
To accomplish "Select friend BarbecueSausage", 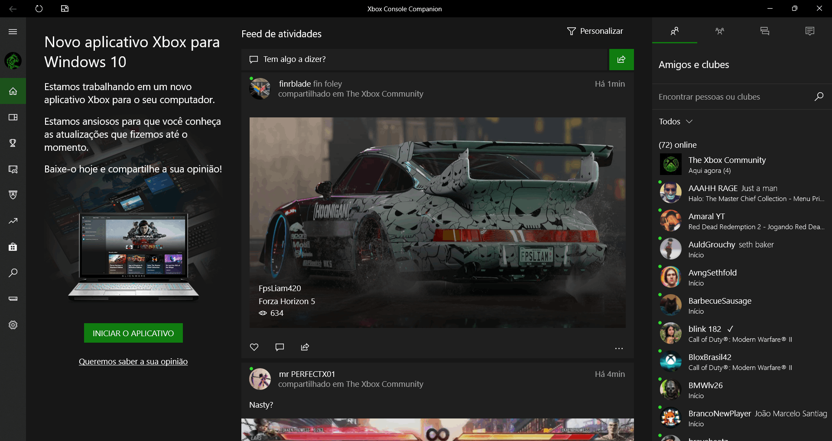I will click(742, 305).
